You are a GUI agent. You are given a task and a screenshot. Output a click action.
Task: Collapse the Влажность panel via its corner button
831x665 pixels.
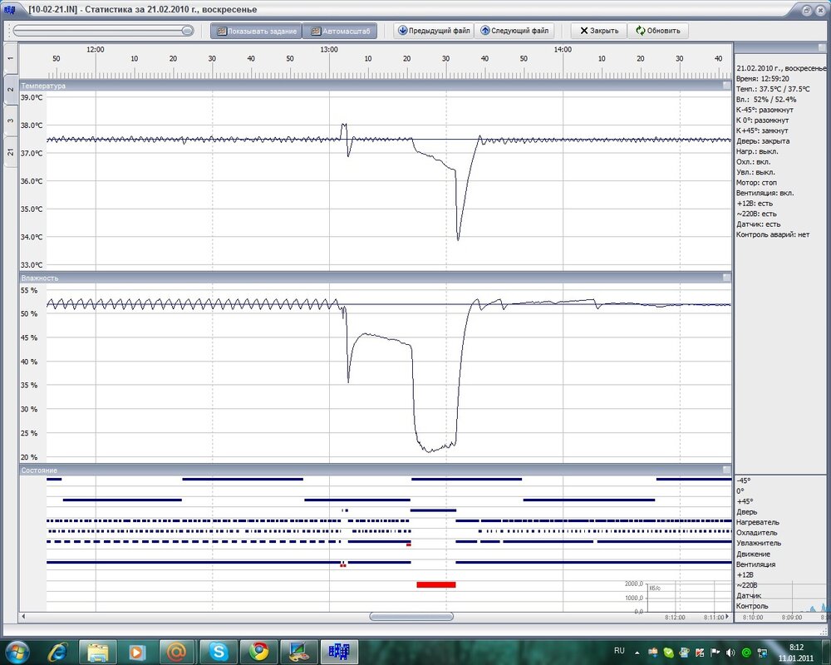click(x=726, y=278)
